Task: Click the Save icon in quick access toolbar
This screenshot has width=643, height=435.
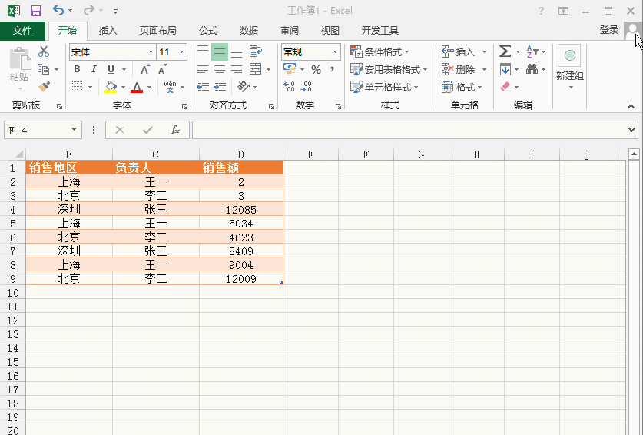Action: 35,11
